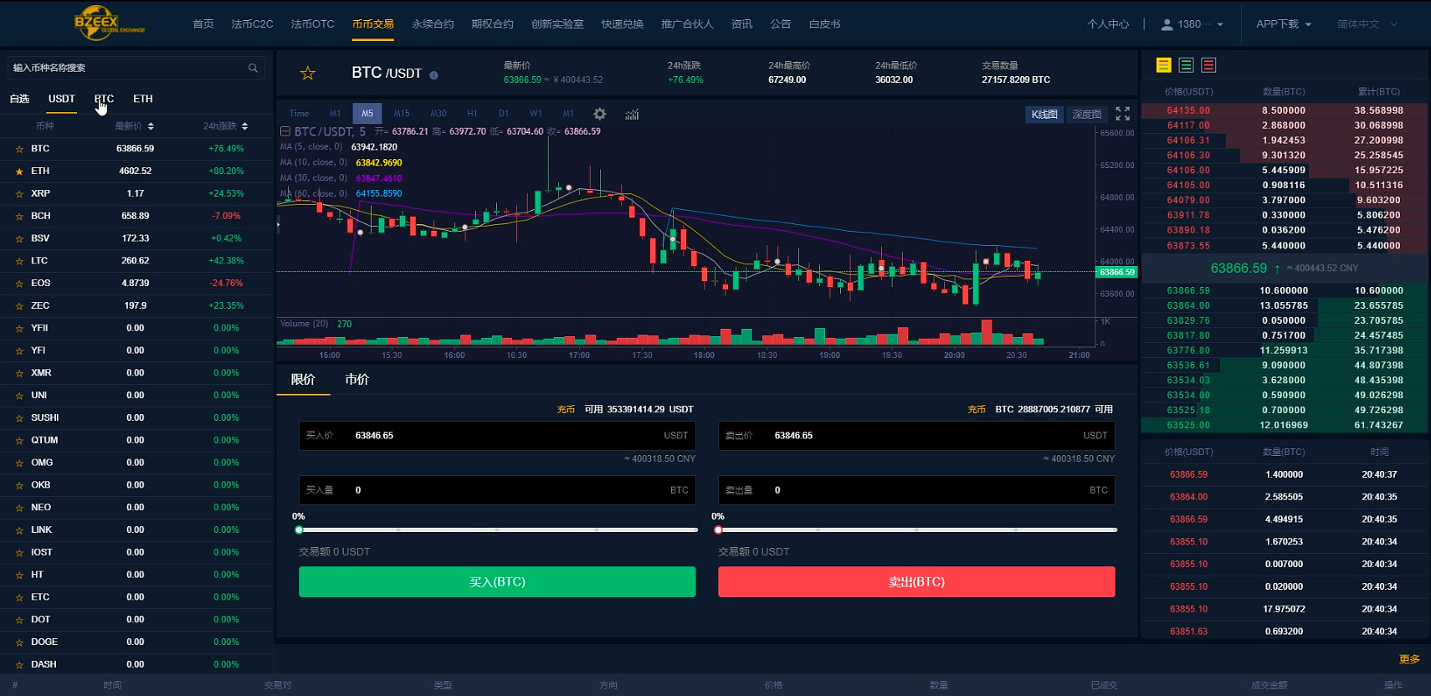Show buy-orders-only order book icon

point(1186,65)
